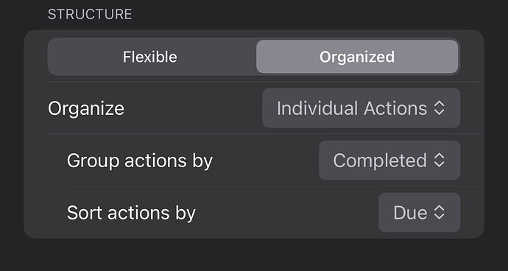This screenshot has width=508, height=271.
Task: Click the Completed value text
Action: coord(380,161)
